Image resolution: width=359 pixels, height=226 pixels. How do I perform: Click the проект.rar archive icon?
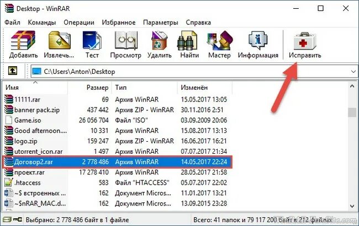pos(9,173)
